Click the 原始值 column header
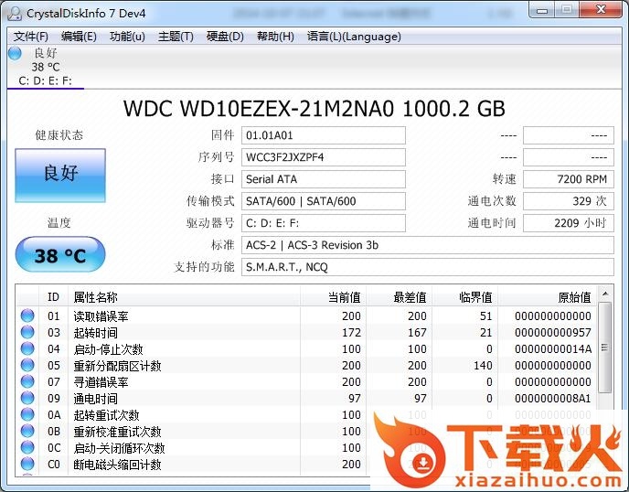The height and width of the screenshot is (492, 629). point(547,297)
